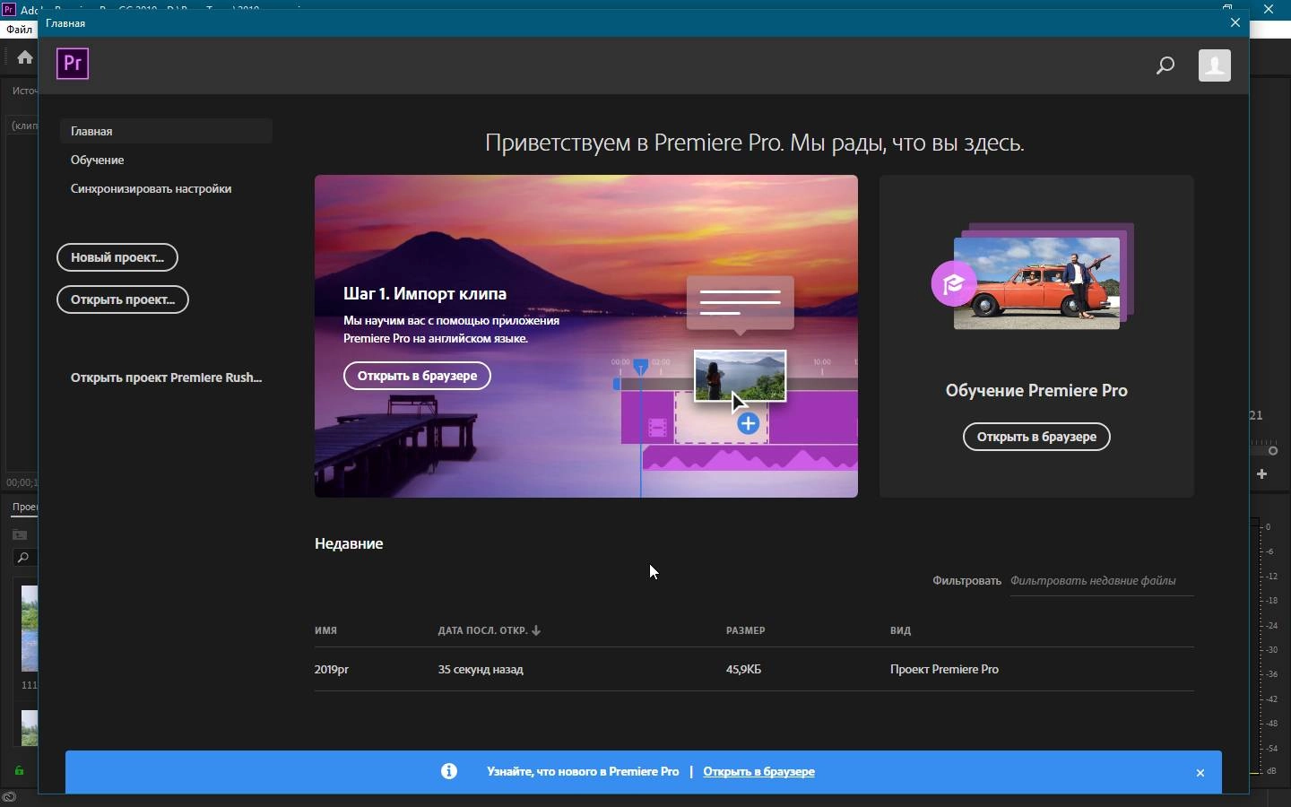Select the landscape clip thumbnail in project panel

click(x=30, y=629)
